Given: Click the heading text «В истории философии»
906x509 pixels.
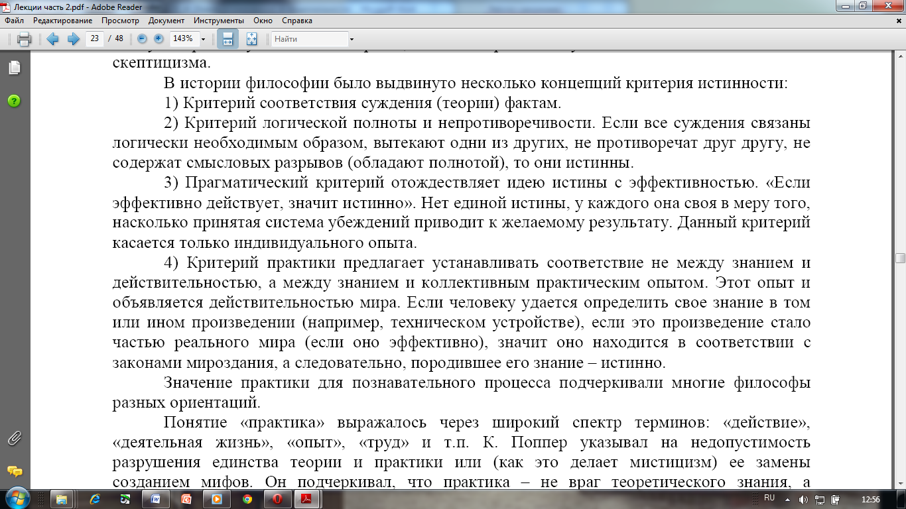Looking at the screenshot, I should 229,84.
